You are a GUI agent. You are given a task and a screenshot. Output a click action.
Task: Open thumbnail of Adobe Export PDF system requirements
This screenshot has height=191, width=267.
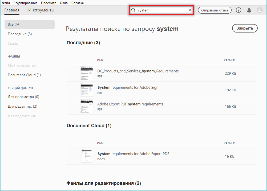87,106
